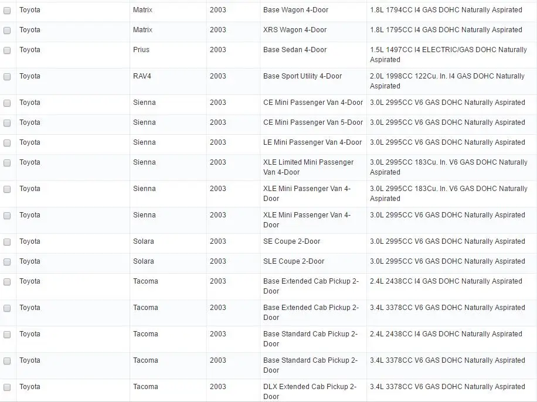The height and width of the screenshot is (402, 537).
Task: Tick the RAV4 row checkbox
Action: click(7, 77)
